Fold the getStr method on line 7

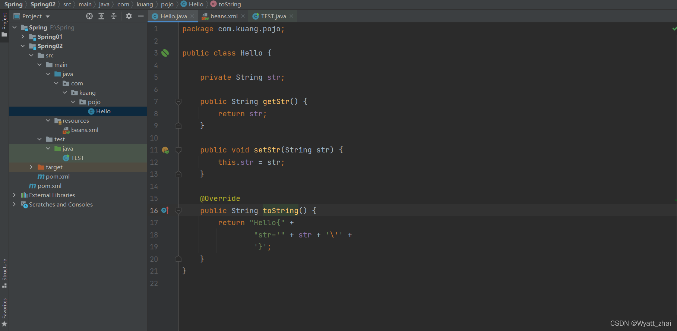pyautogui.click(x=178, y=102)
